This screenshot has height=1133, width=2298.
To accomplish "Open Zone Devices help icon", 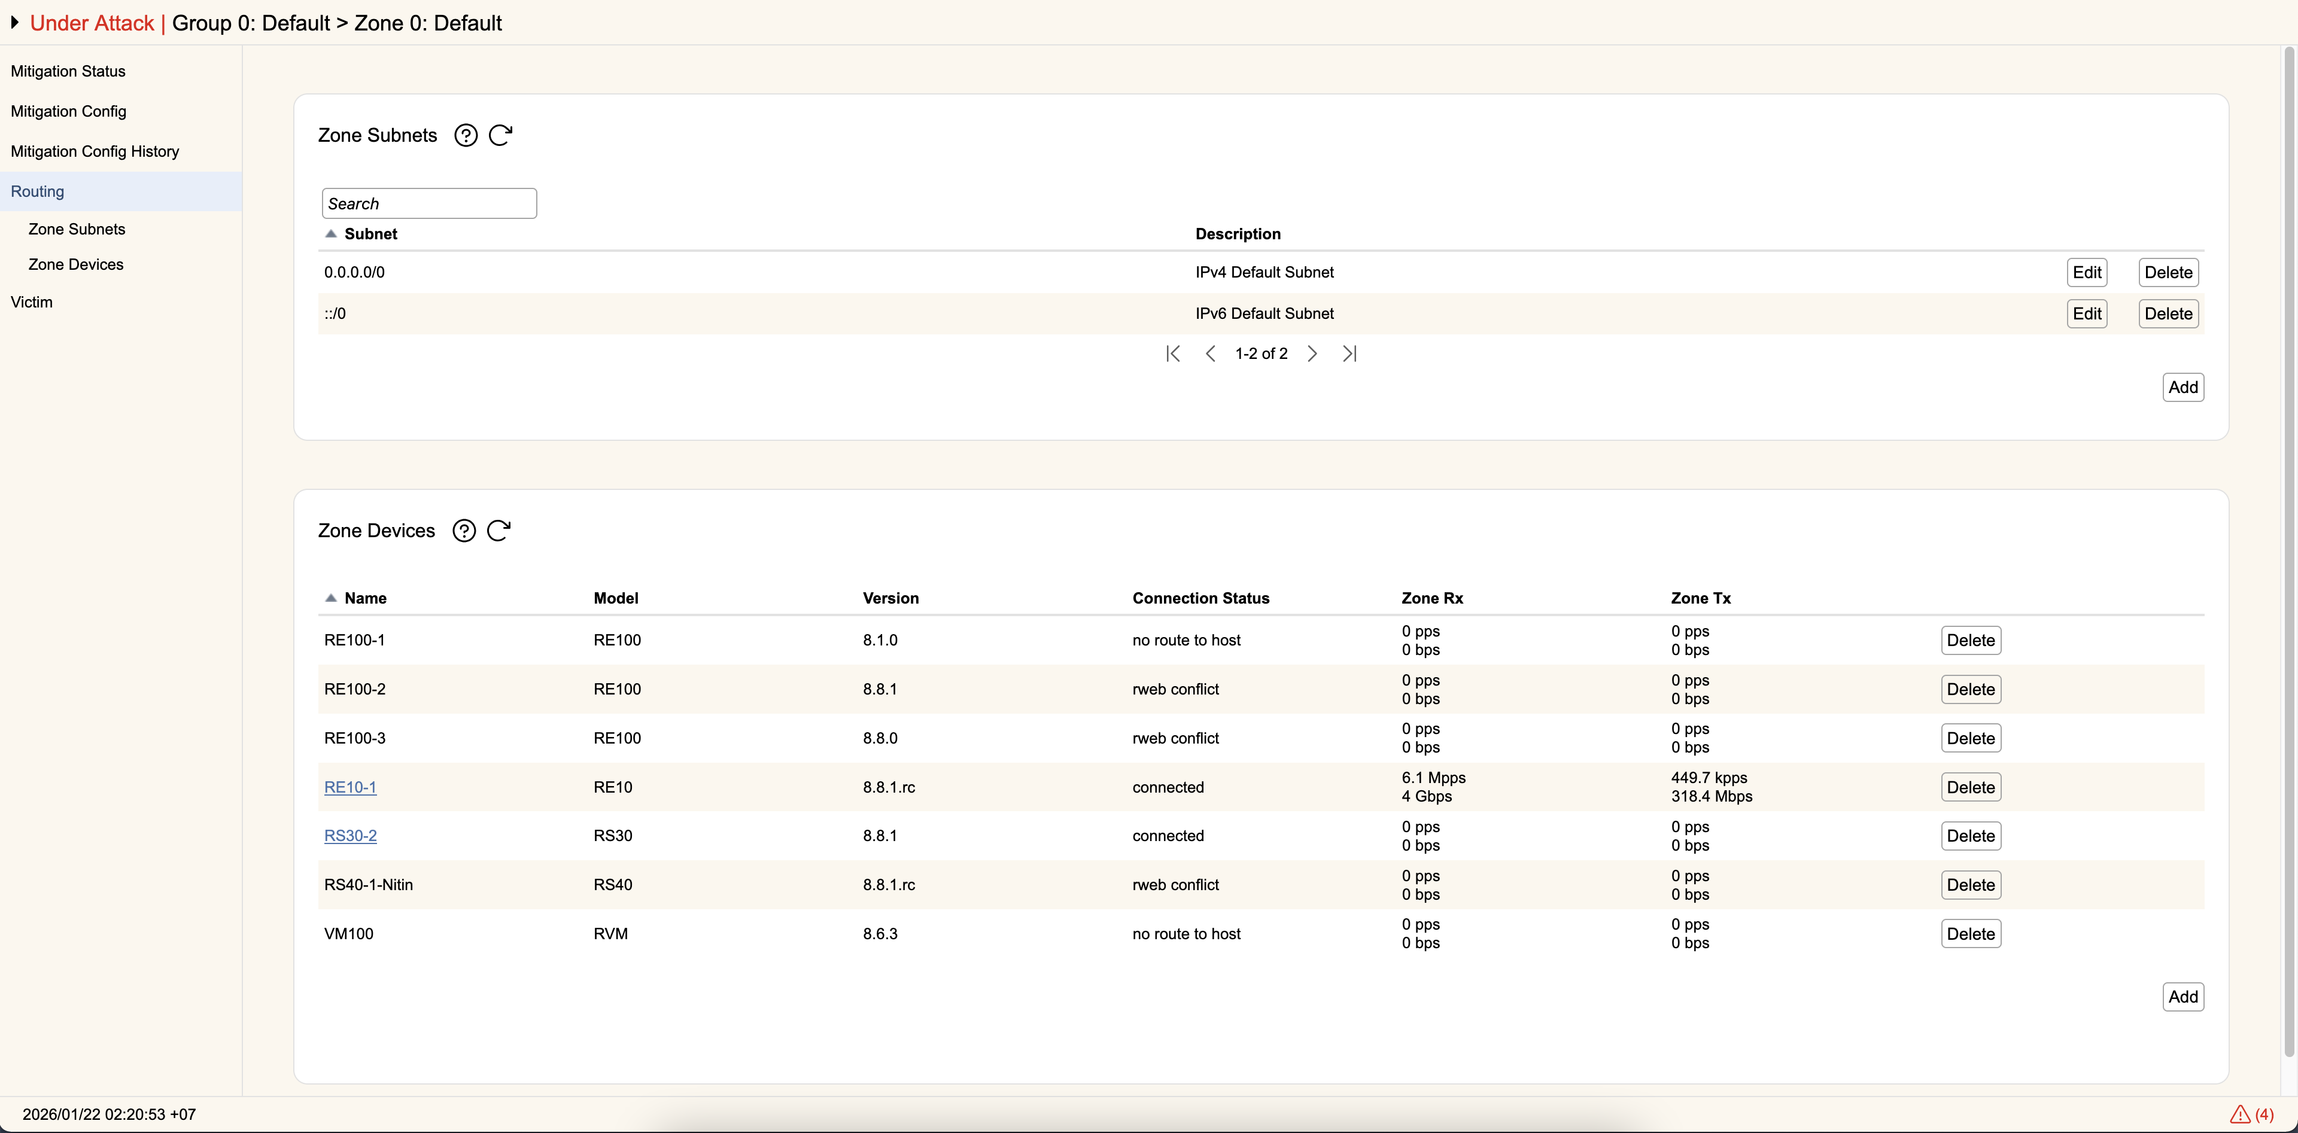I will pyautogui.click(x=464, y=531).
